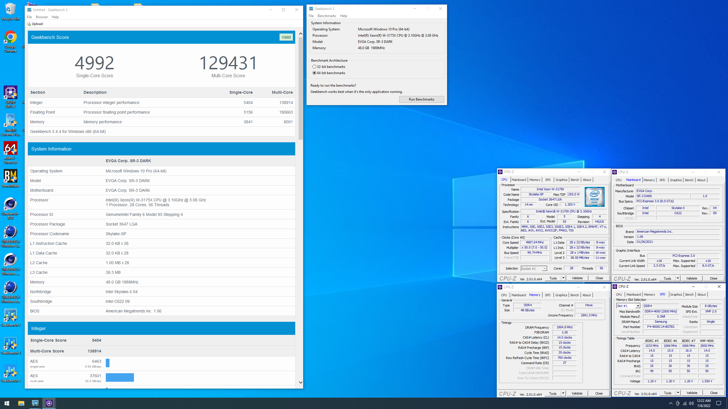Open the volume control in tray
This screenshot has width=728, height=409.
[691, 403]
